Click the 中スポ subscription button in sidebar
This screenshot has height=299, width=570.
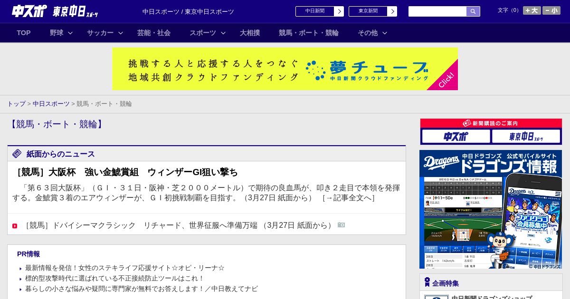[x=456, y=136]
